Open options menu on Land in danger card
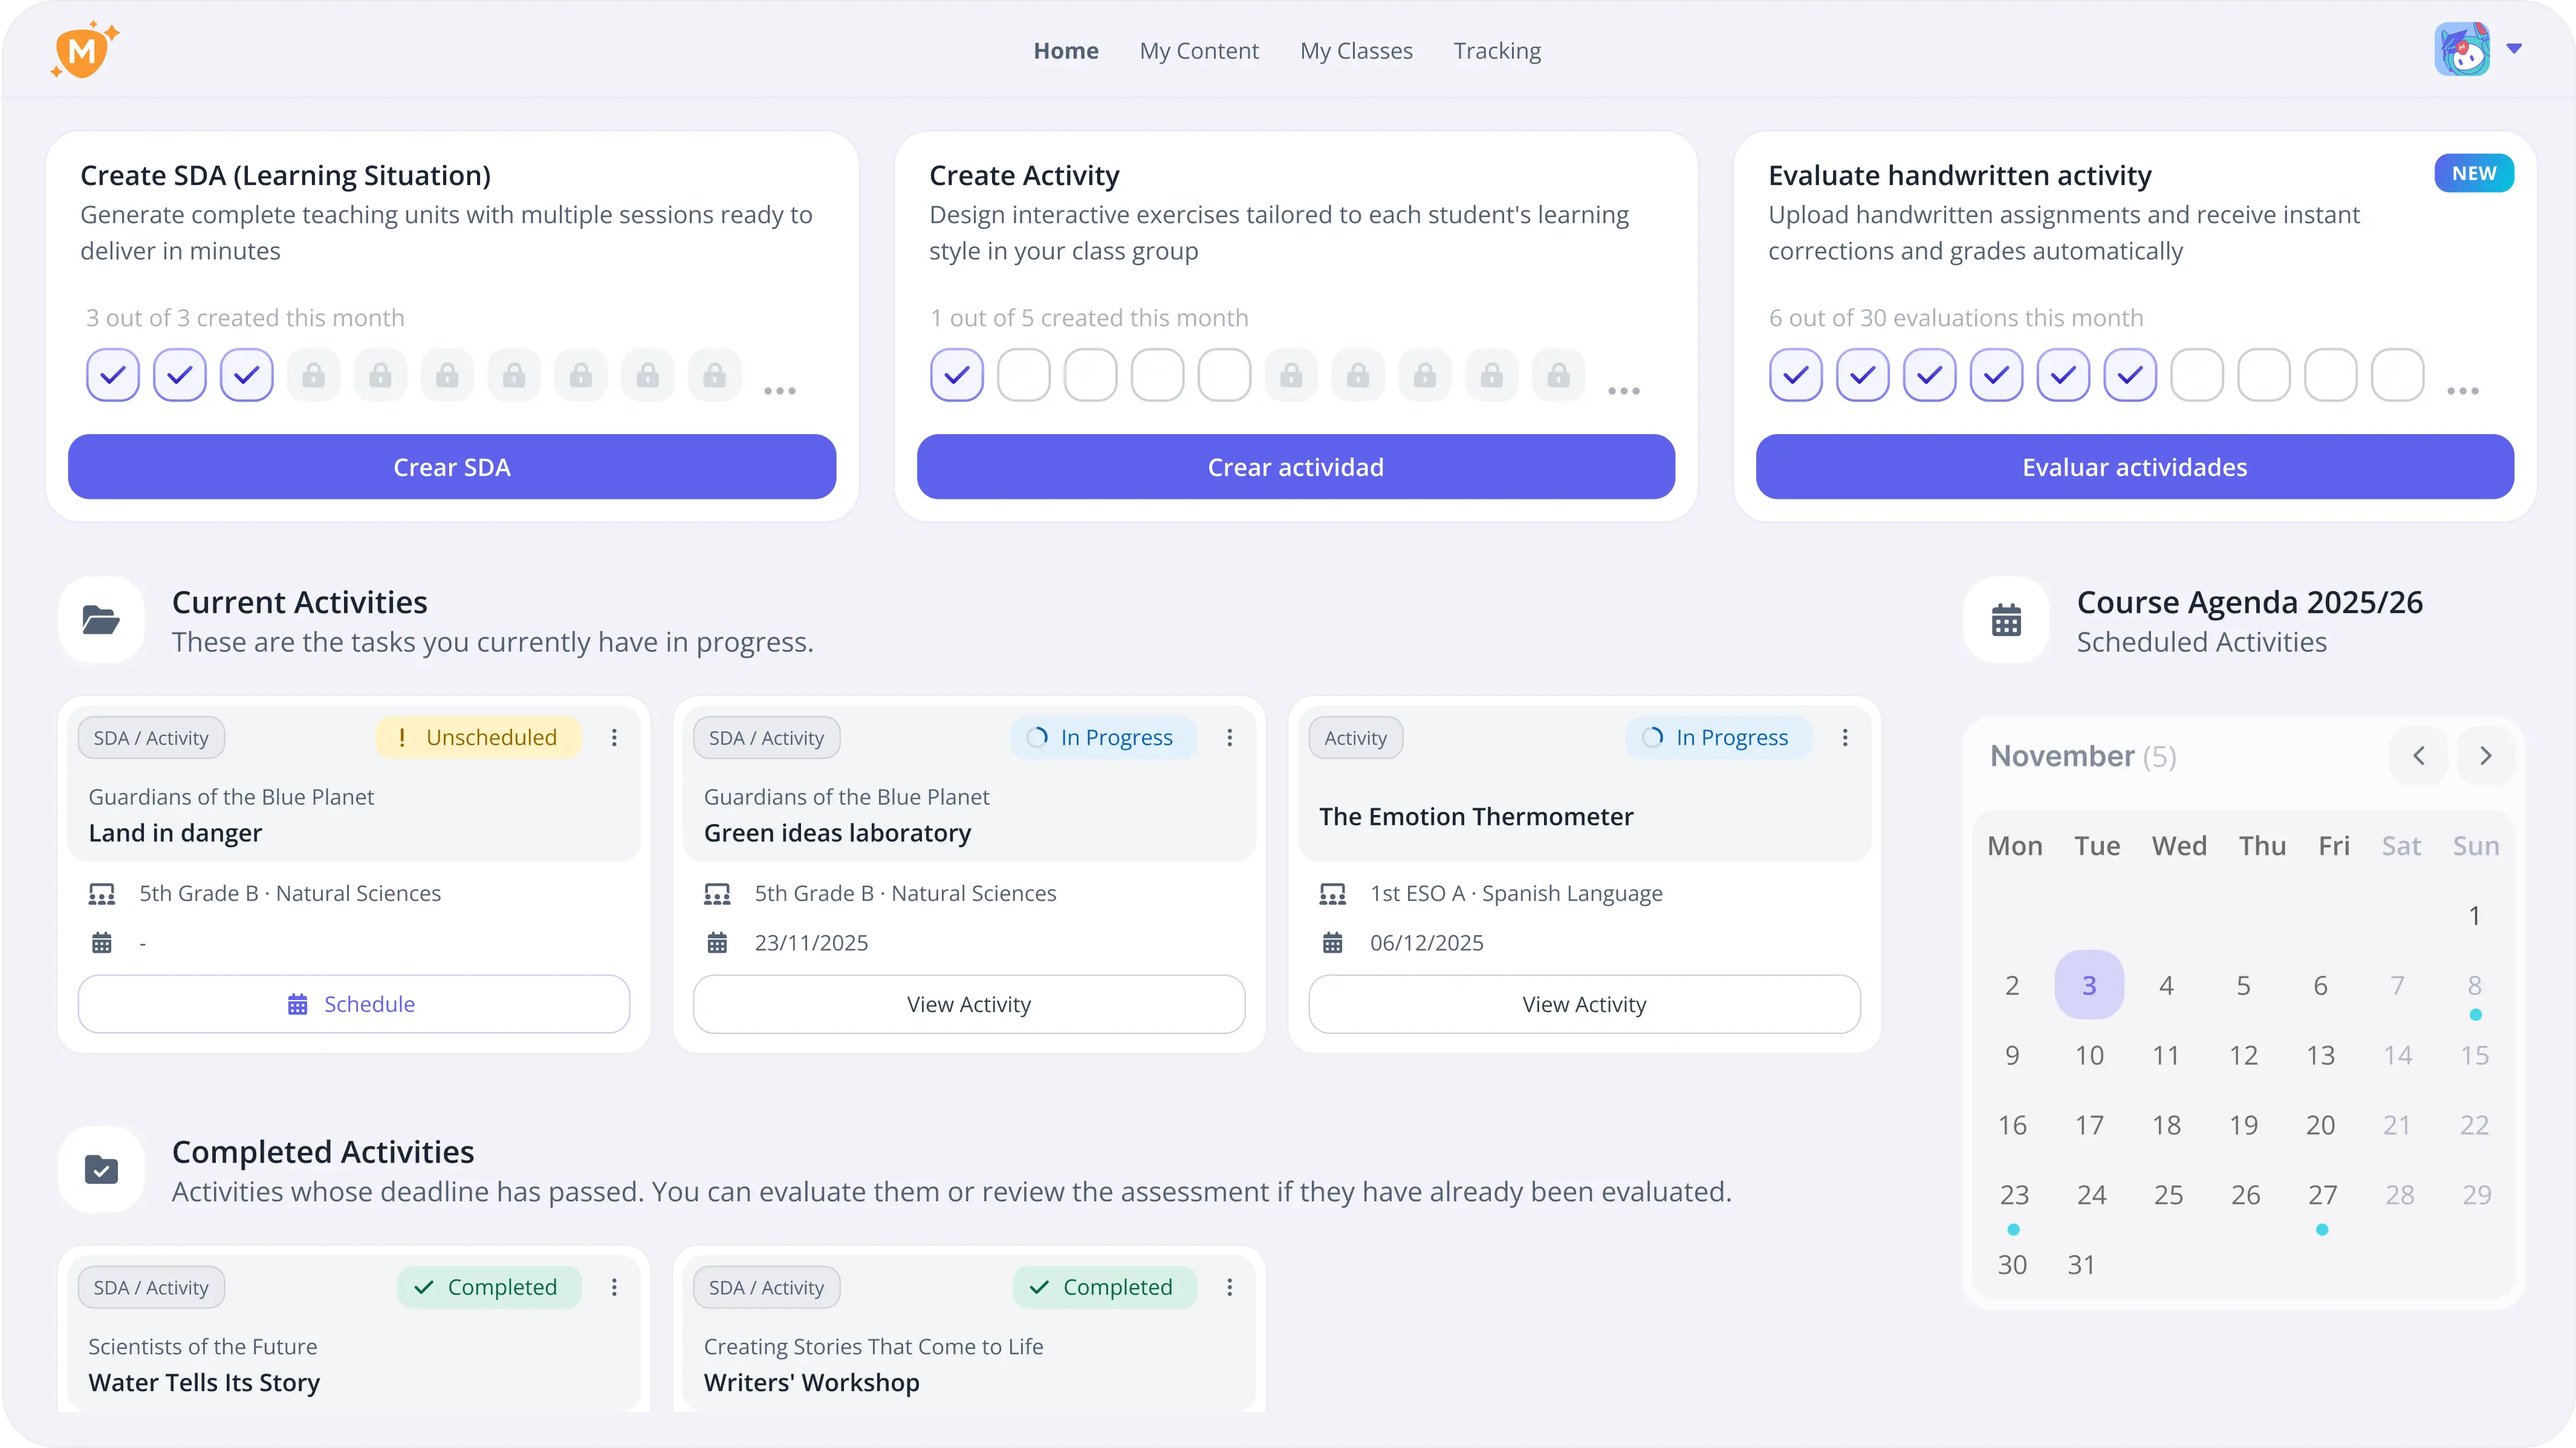2576x1448 pixels. tap(614, 738)
